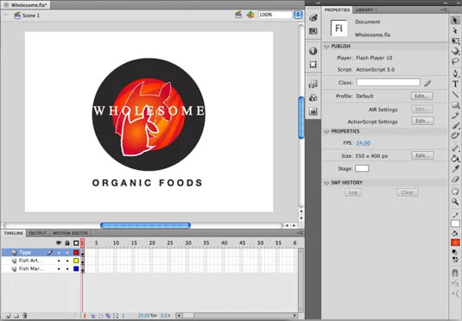Toggle visibility dot of Type layer

[59, 253]
